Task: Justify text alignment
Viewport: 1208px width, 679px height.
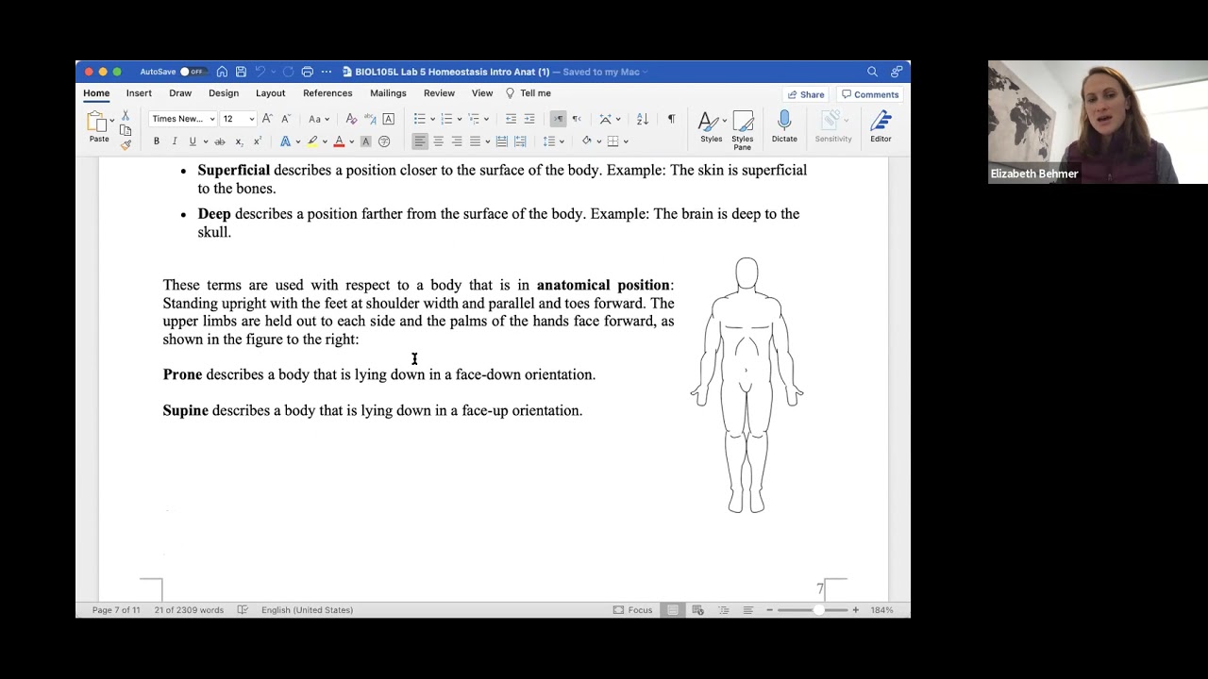Action: click(475, 141)
